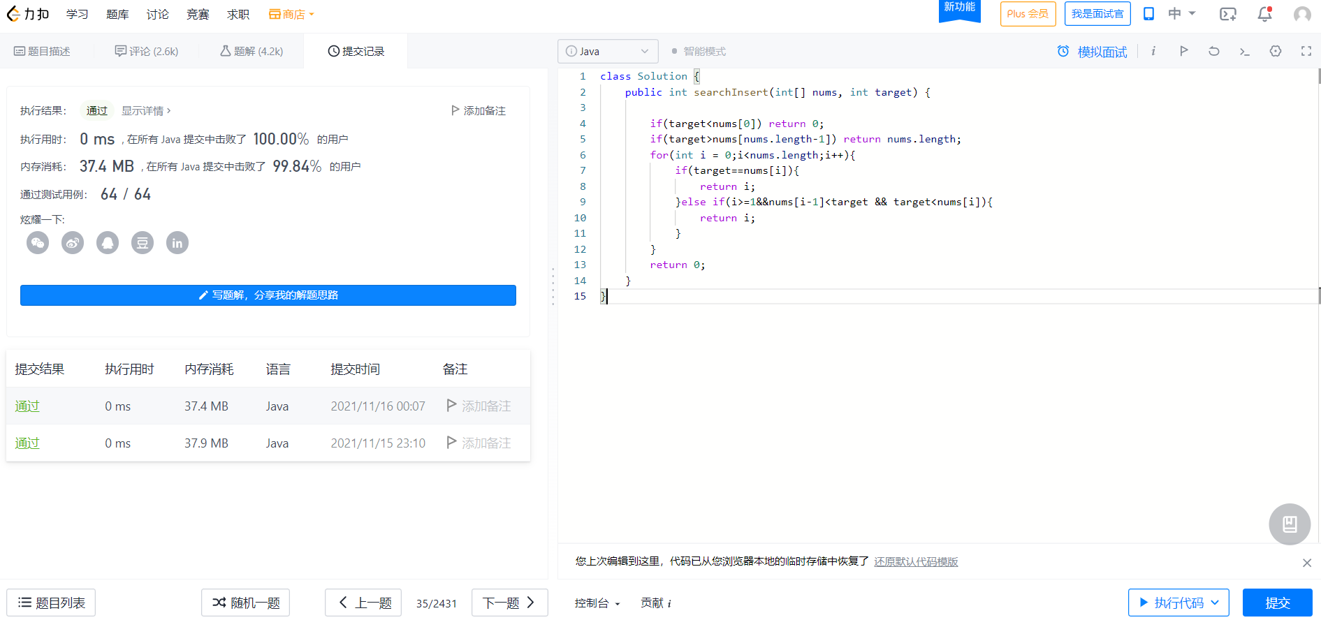The width and height of the screenshot is (1321, 620).
Task: Open the floating notes button
Action: pyautogui.click(x=1290, y=524)
